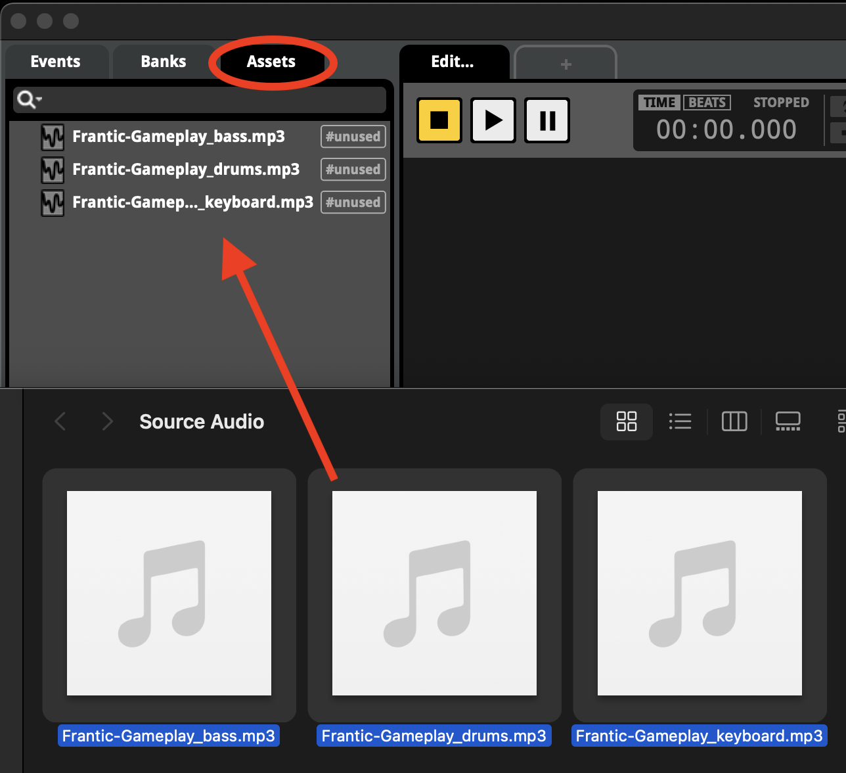This screenshot has width=846, height=773.
Task: Toggle timer display to BEATS mode
Action: click(707, 103)
